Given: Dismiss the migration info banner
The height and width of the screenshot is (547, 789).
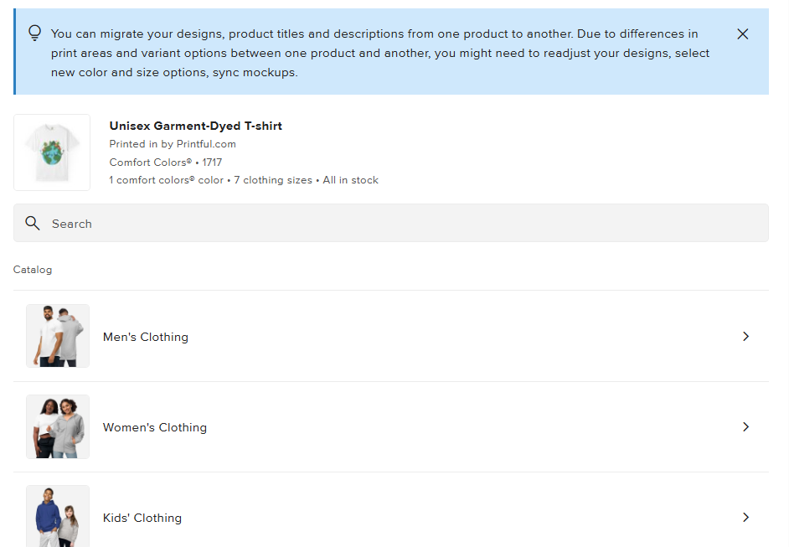Looking at the screenshot, I should 742,34.
